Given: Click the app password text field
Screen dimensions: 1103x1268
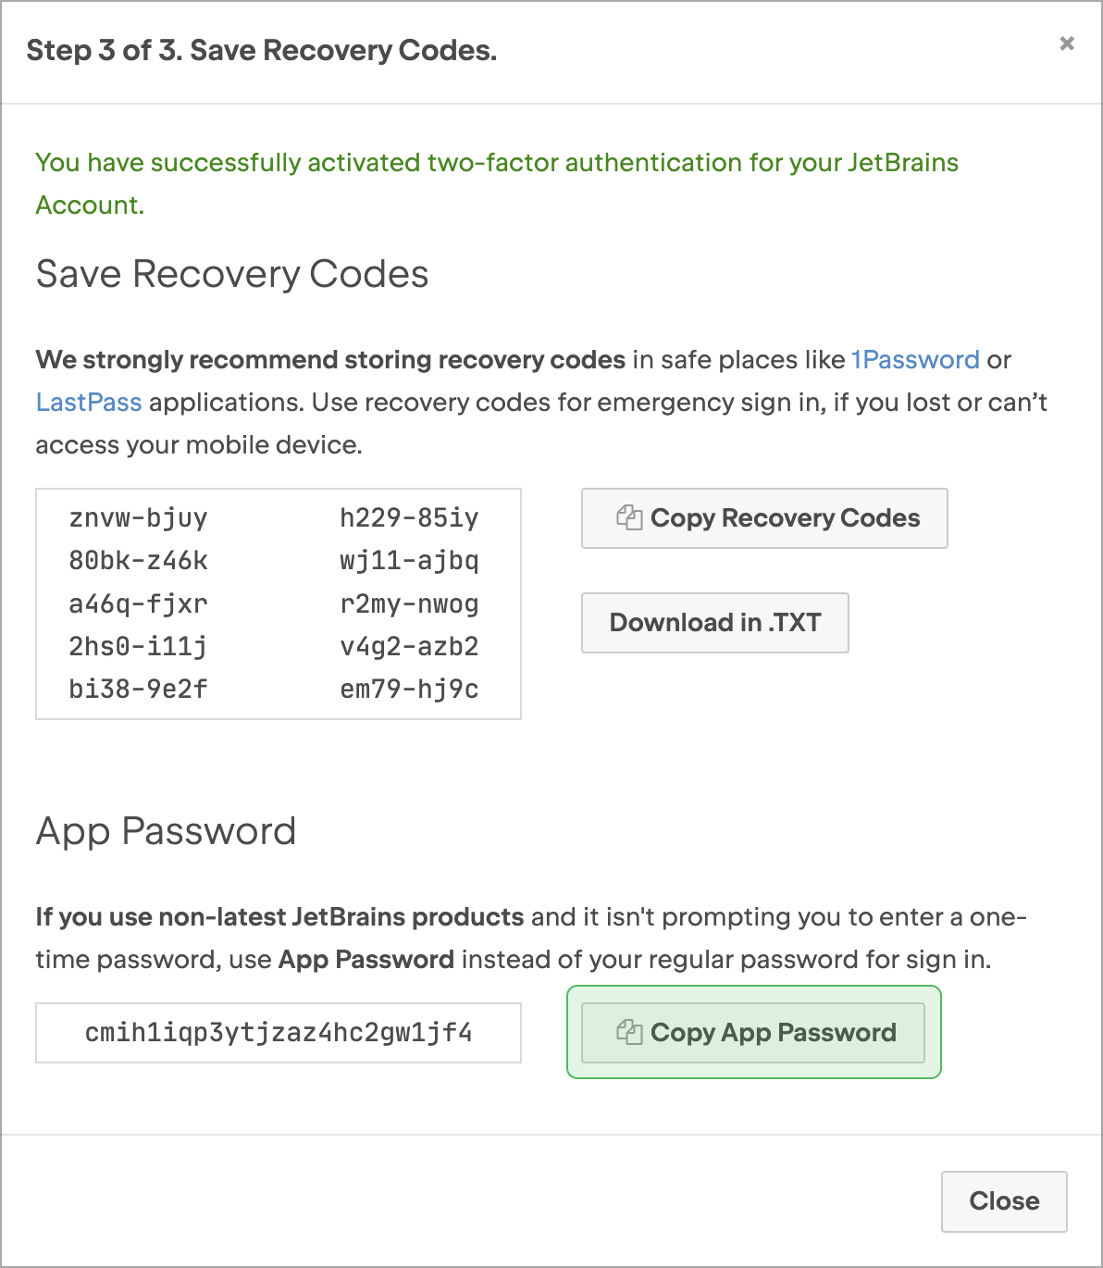Looking at the screenshot, I should (x=279, y=1033).
